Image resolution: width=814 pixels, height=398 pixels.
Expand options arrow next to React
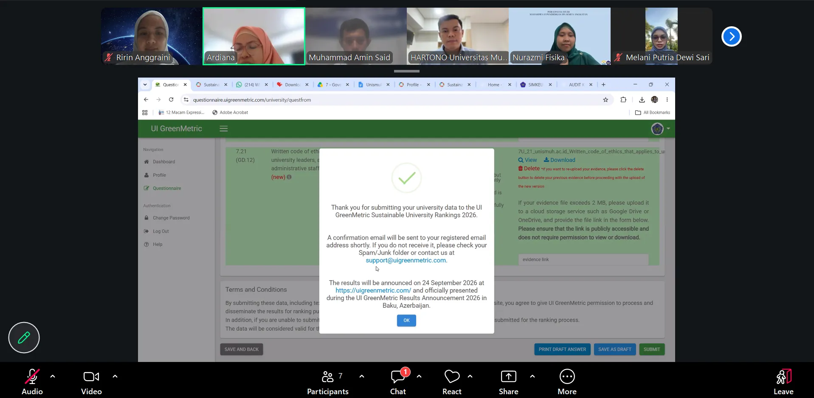[x=470, y=376]
